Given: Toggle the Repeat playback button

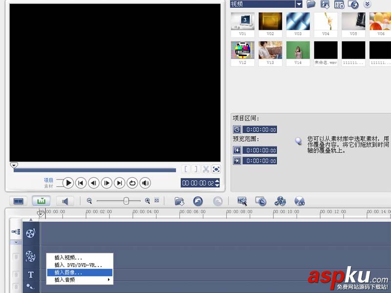Looking at the screenshot, I should coord(132,183).
